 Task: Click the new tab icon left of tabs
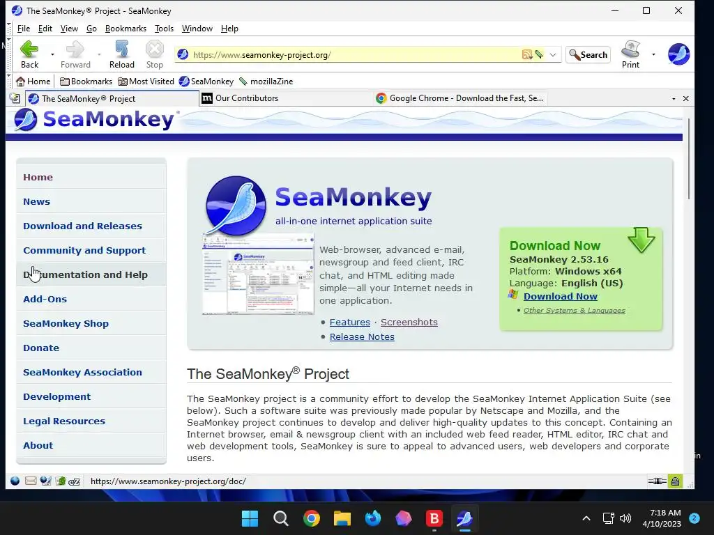coord(15,98)
